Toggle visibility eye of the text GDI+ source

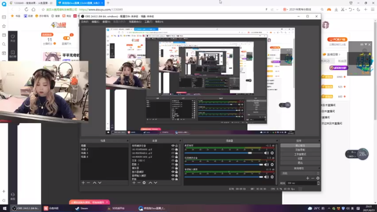[173, 161]
